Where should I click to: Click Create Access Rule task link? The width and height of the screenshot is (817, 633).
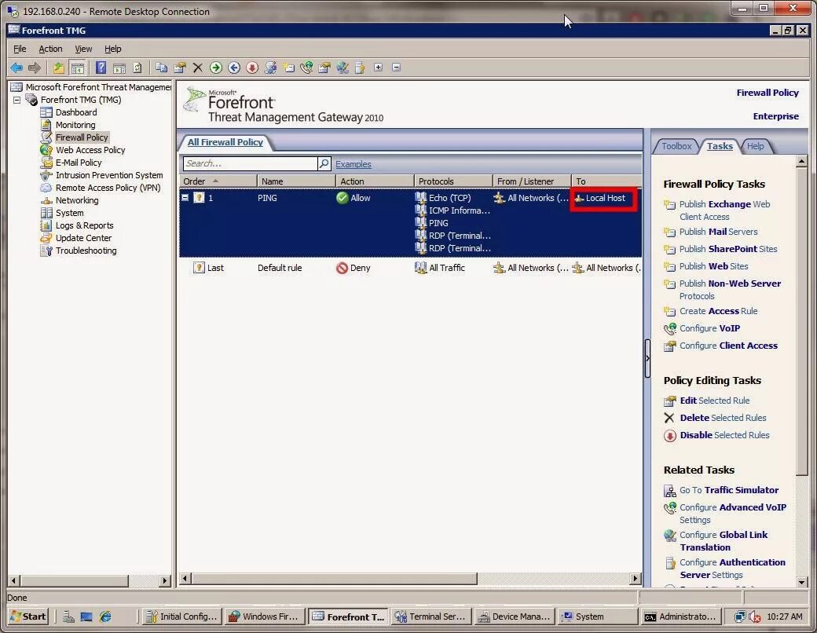(x=718, y=311)
